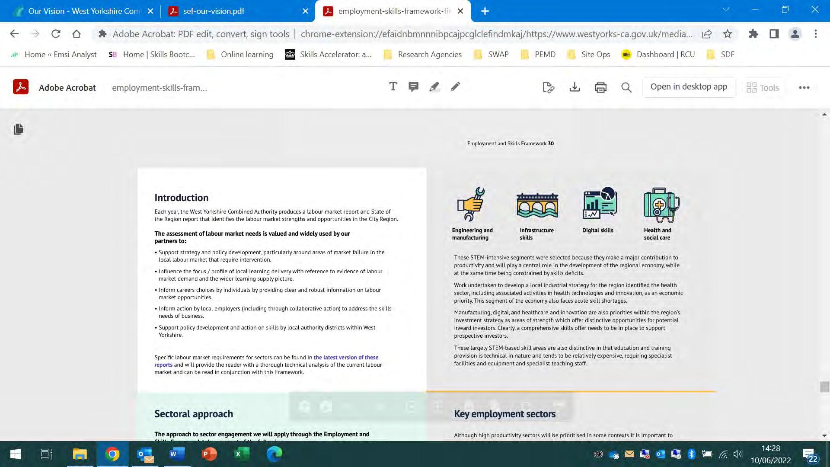
Task: Open the page thumbnails panel icon
Action: click(x=18, y=129)
